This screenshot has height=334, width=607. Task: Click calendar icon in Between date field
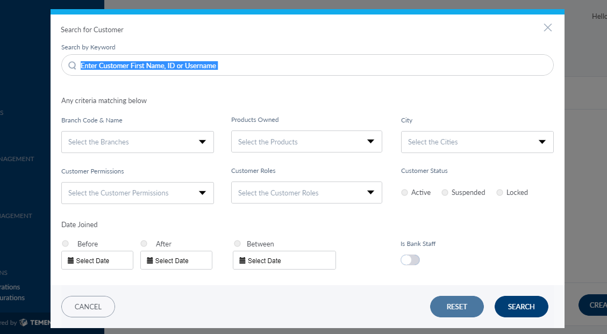tap(242, 260)
